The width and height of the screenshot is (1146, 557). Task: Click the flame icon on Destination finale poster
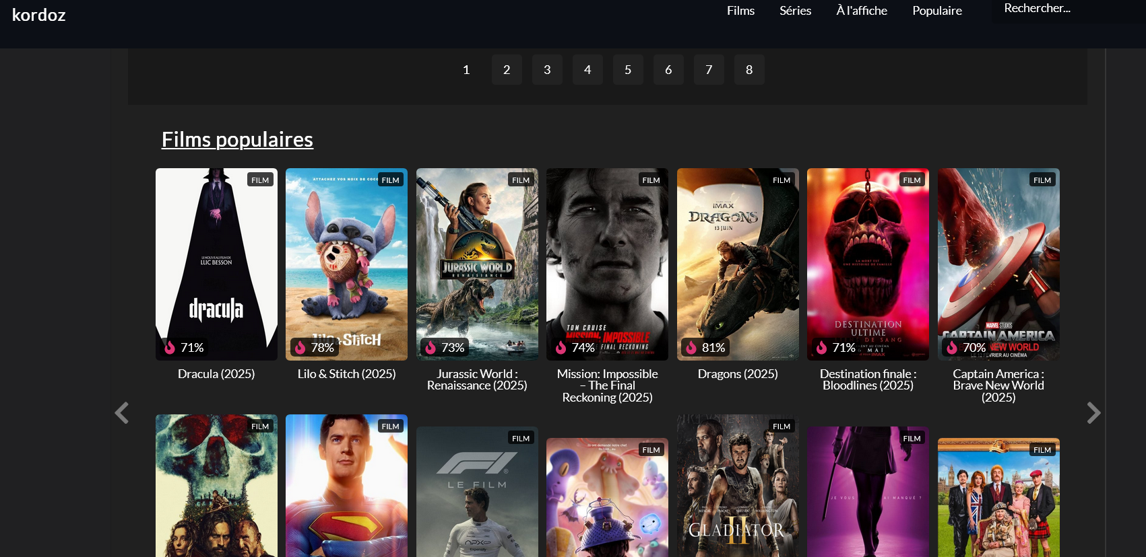821,347
